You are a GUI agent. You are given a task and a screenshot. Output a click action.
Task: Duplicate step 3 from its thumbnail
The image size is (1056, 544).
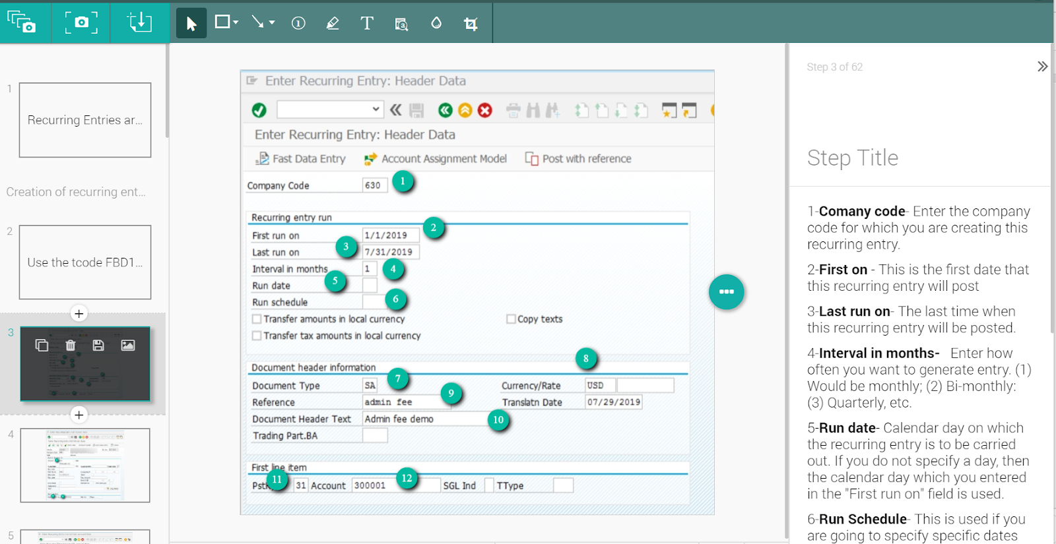[42, 346]
